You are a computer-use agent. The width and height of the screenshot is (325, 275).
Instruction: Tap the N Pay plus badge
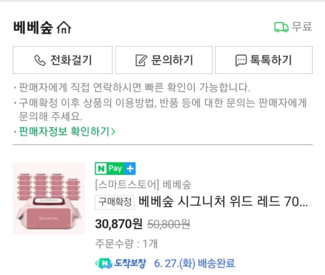tap(115, 169)
